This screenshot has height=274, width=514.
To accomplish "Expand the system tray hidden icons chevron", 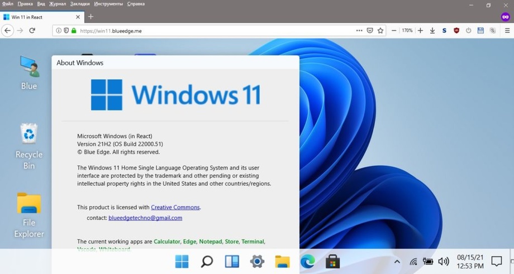I will 397,262.
